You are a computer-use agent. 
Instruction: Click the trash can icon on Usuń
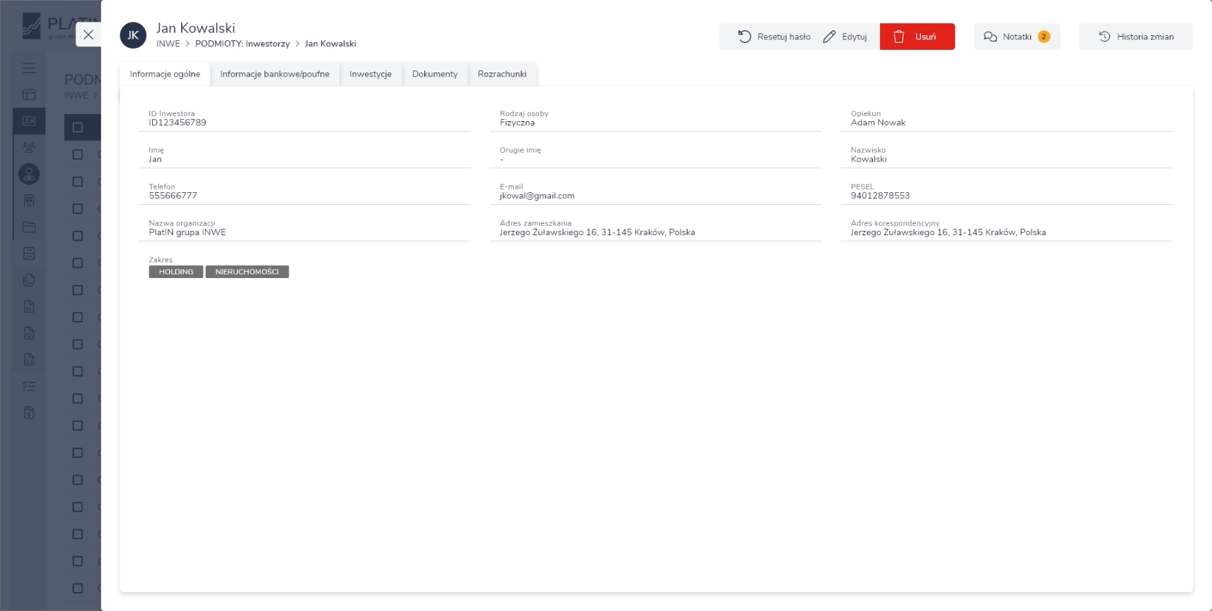898,37
